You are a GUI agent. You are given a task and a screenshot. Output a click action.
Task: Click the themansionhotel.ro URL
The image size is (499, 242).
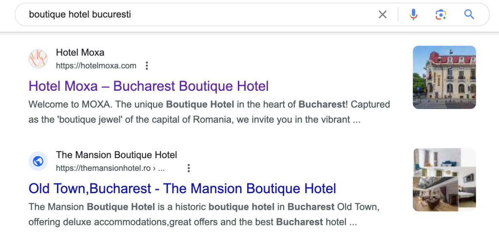(110, 168)
